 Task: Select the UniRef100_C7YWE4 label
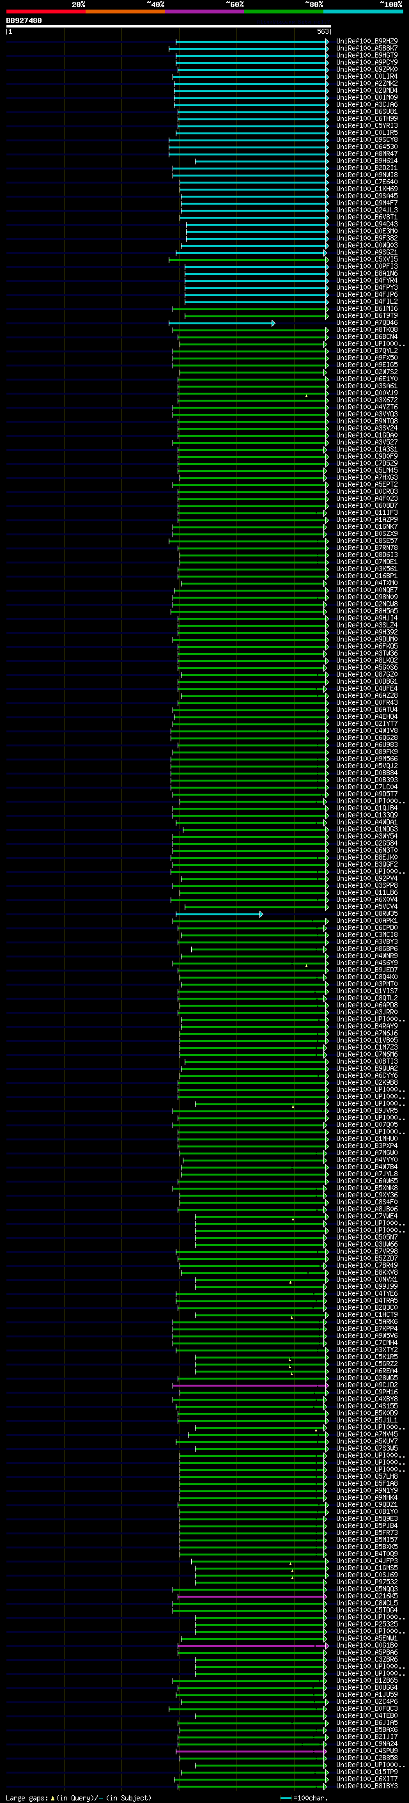click(x=367, y=1216)
